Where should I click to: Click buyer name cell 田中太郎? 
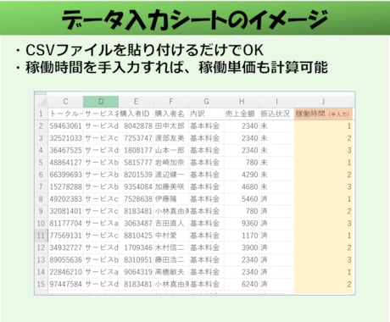(171, 126)
